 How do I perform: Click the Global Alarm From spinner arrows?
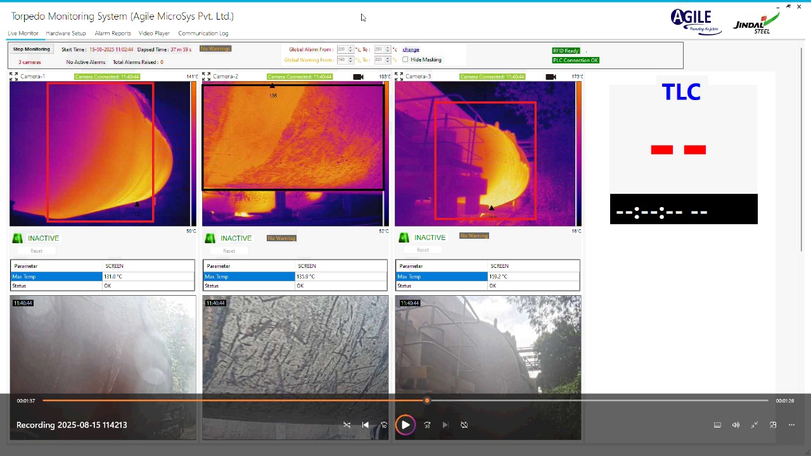tap(350, 49)
